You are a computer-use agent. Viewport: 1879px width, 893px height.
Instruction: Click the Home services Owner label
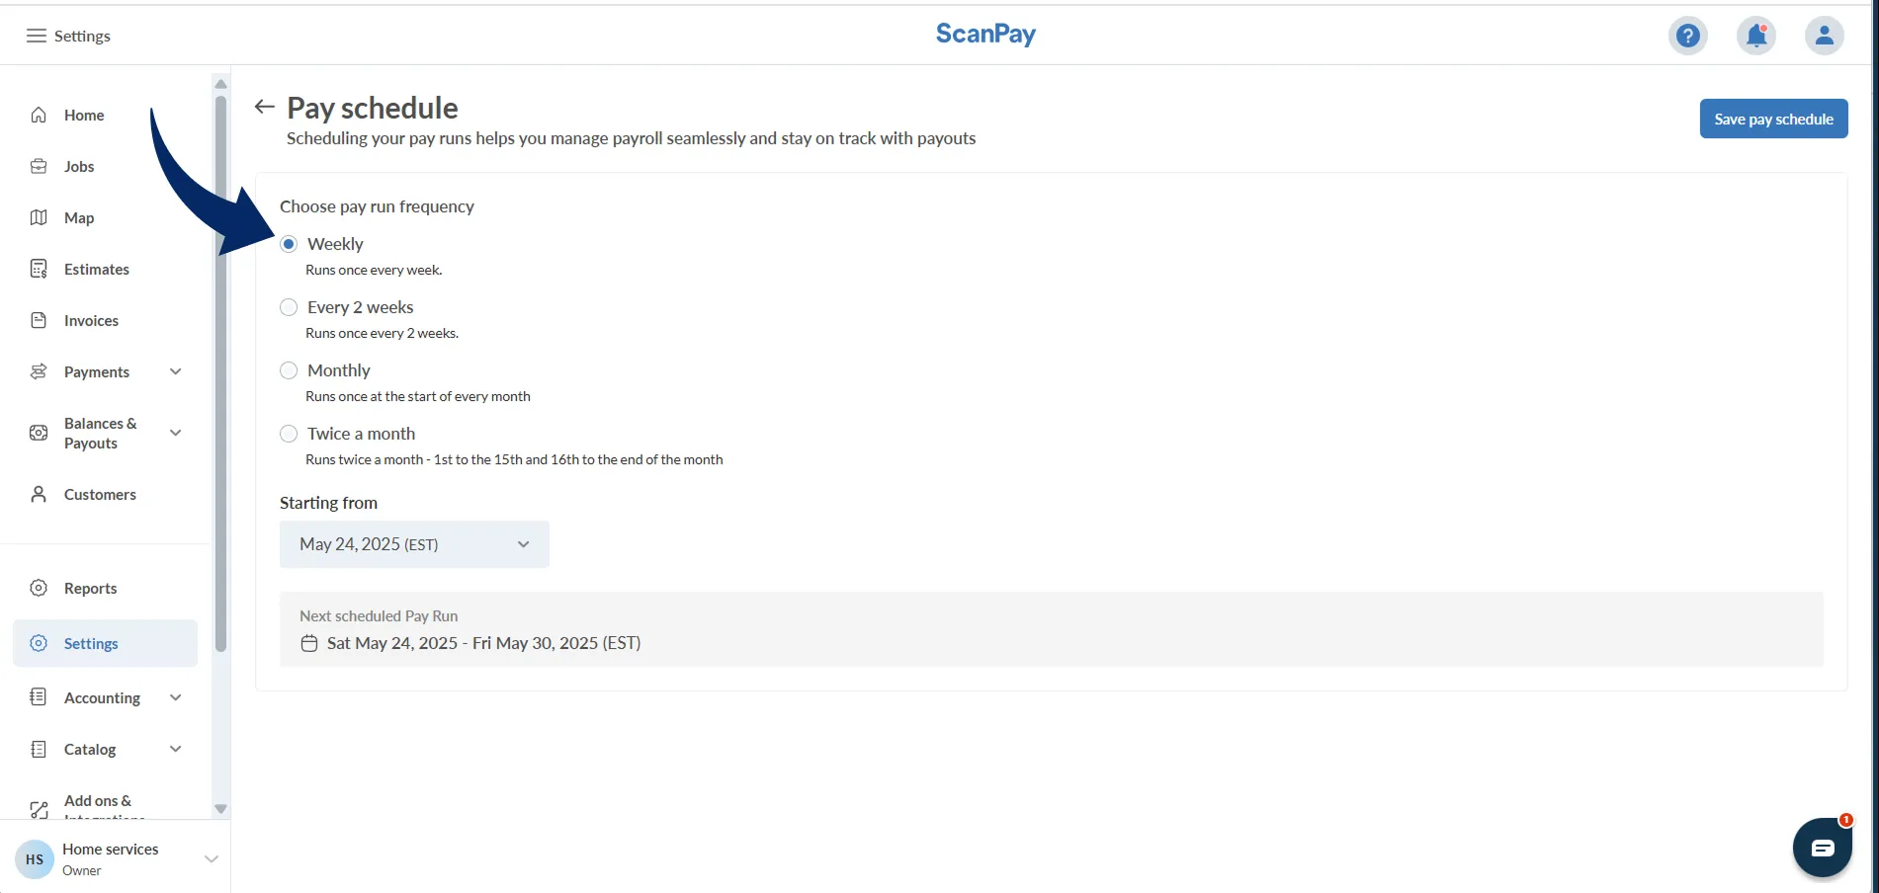(110, 859)
